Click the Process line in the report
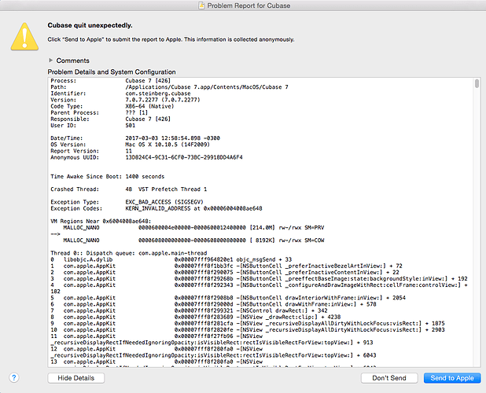This screenshot has height=393, width=486. click(111, 80)
